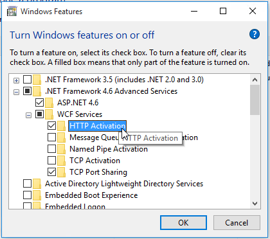
Task: Close the Windows Features dialog
Action: pos(253,11)
